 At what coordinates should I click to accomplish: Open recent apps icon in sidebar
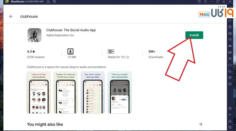pos(230,127)
